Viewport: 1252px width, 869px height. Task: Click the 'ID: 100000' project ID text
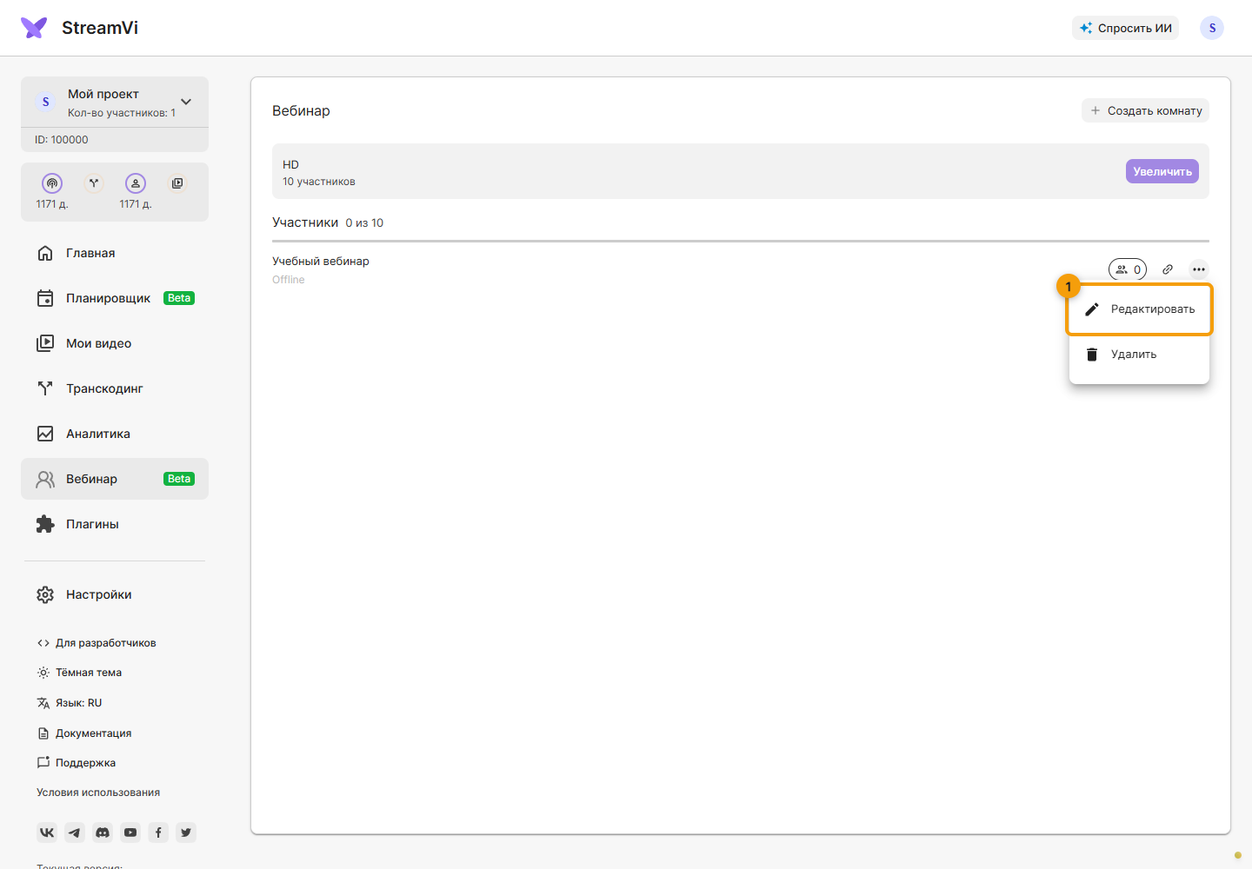62,140
